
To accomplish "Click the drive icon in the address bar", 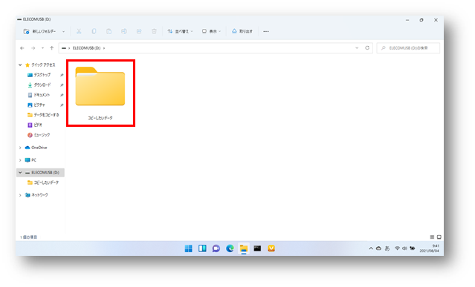I will [64, 48].
